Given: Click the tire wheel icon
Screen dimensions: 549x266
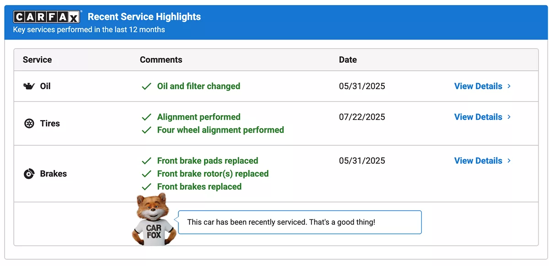Looking at the screenshot, I should click(29, 123).
